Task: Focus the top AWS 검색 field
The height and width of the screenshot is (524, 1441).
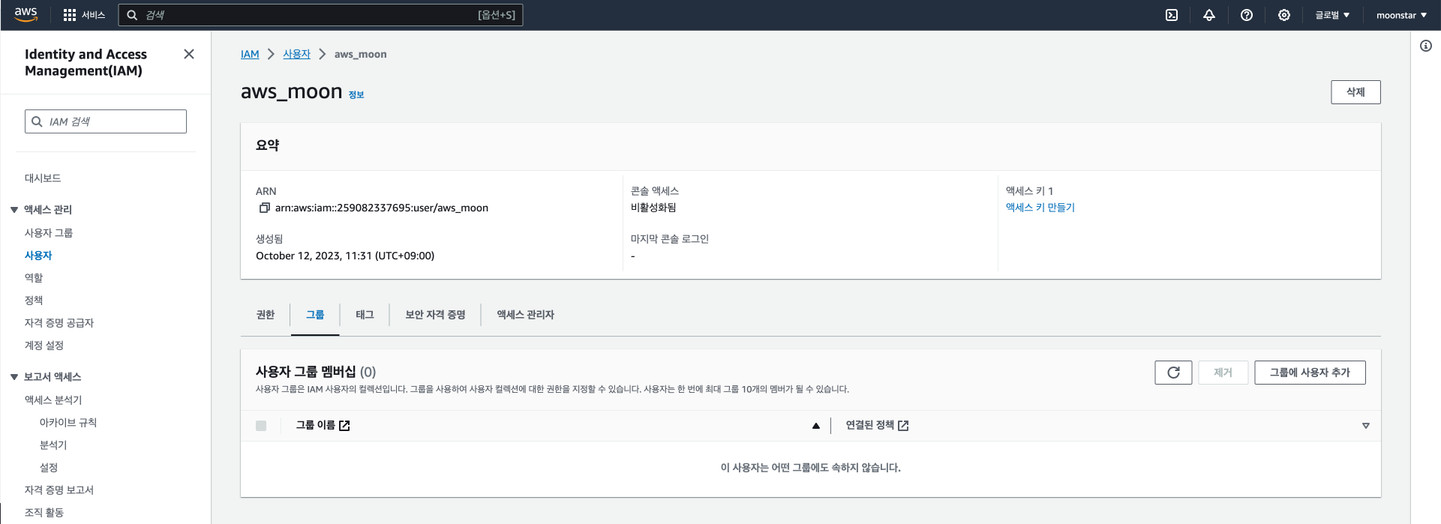Action: 320,15
